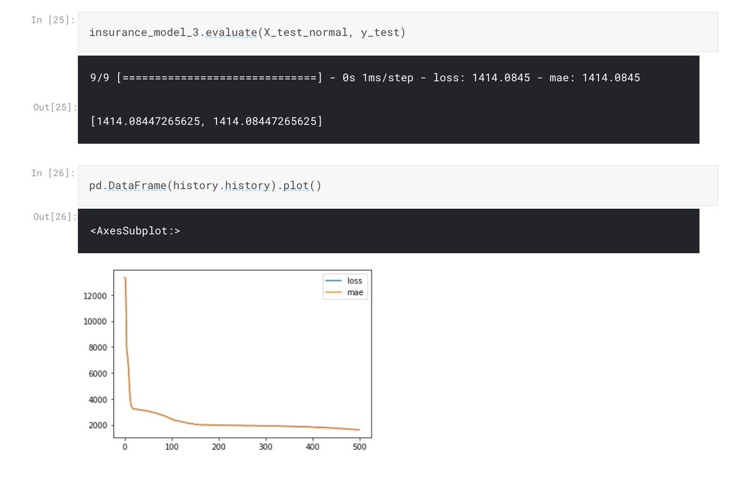Click the loss legend entry on the chart
Screen dimensions: 738x491
pos(354,281)
